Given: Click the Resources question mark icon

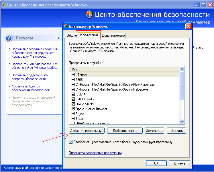Looking at the screenshot, I should 9,38.
